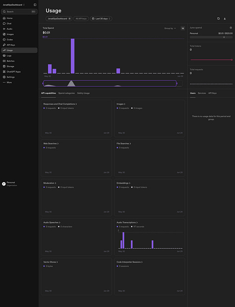Collapse the sidebar panel icon
Image resolution: width=235 pixels, height=307 pixels.
(x=35, y=4)
